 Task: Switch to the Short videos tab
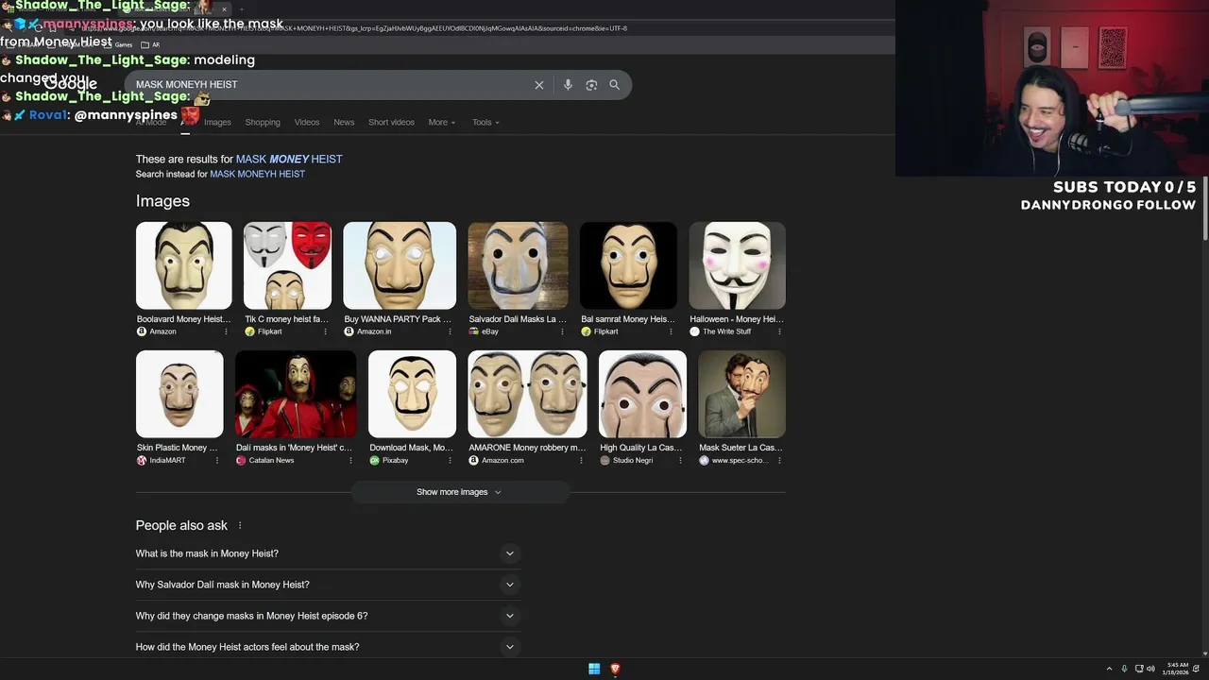point(391,123)
